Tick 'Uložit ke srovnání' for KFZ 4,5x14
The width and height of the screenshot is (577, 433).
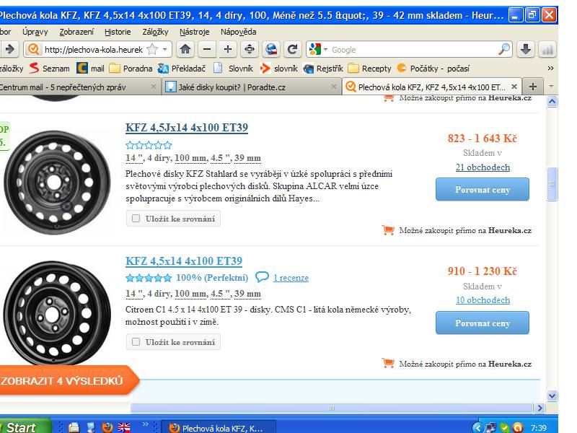136,341
